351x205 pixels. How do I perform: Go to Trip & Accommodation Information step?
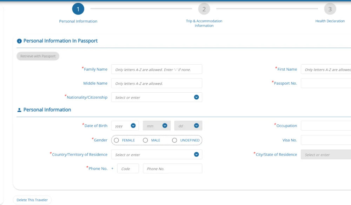click(204, 23)
